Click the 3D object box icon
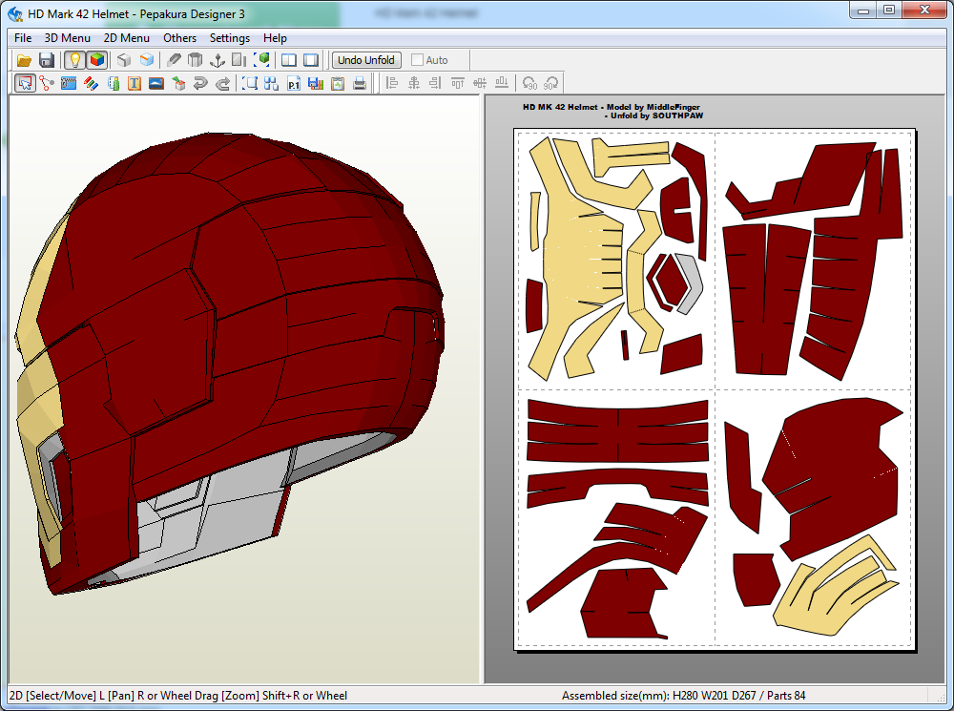 tap(179, 83)
